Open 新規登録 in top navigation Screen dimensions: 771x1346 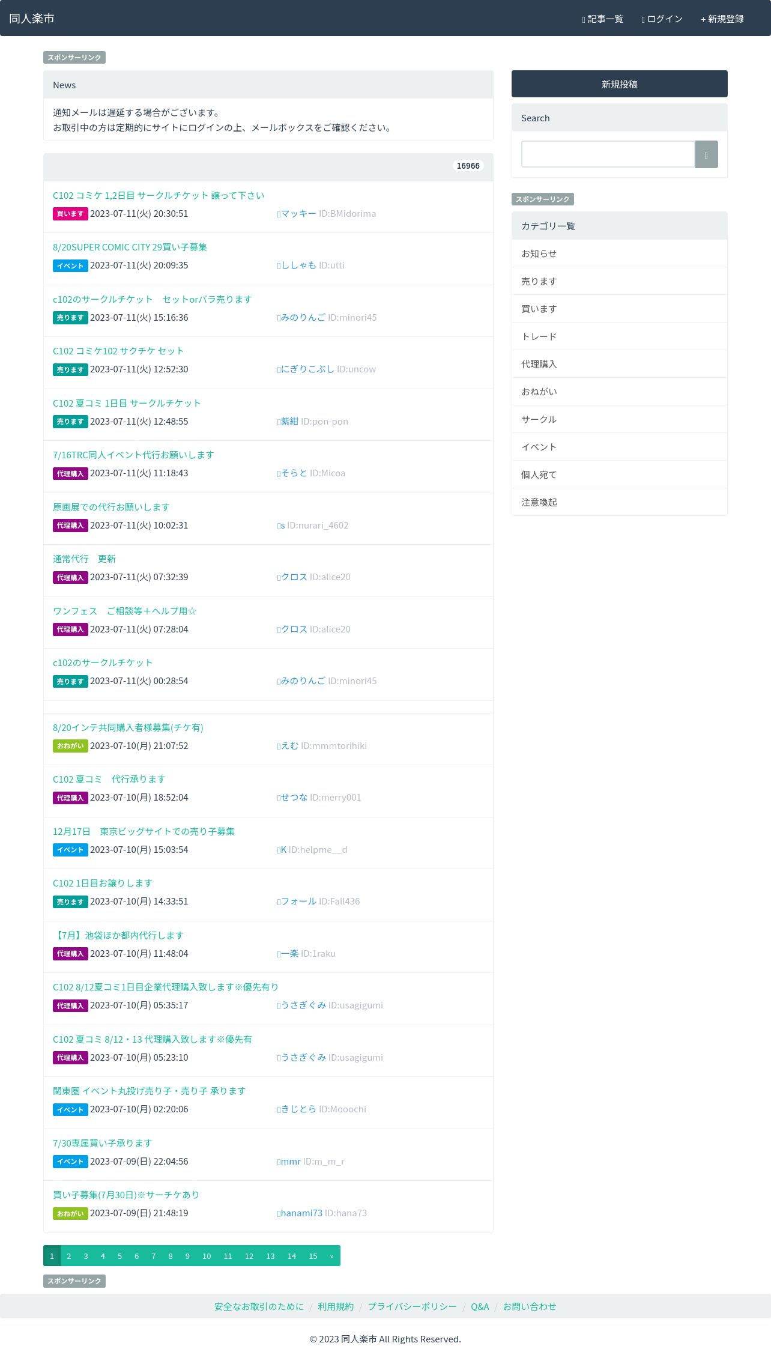click(722, 19)
